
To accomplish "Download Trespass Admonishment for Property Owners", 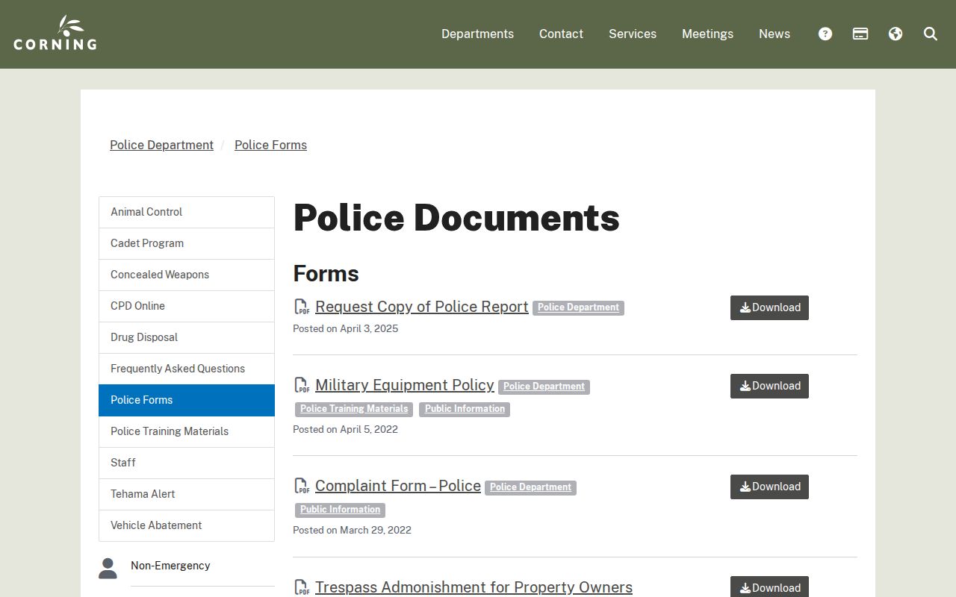I will (769, 587).
